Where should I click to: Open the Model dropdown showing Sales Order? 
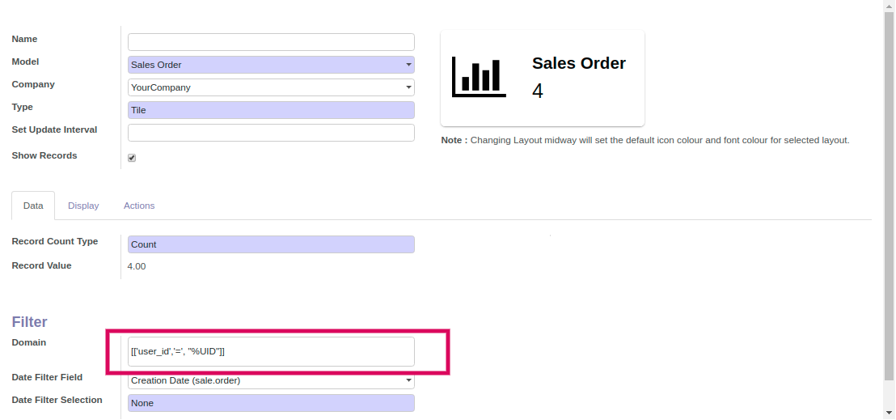point(271,65)
